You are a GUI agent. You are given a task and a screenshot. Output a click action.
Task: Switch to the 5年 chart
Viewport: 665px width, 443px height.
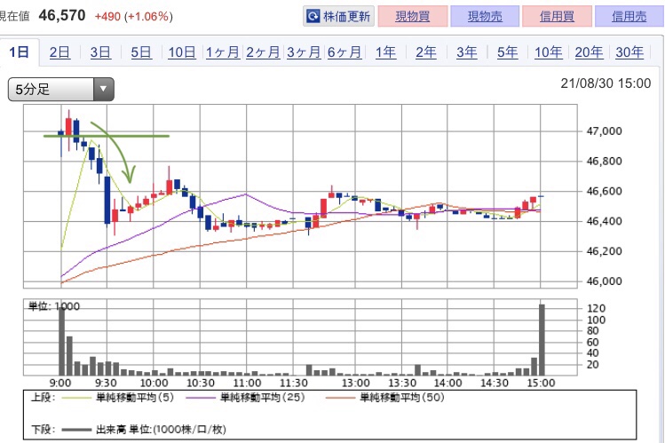[508, 52]
